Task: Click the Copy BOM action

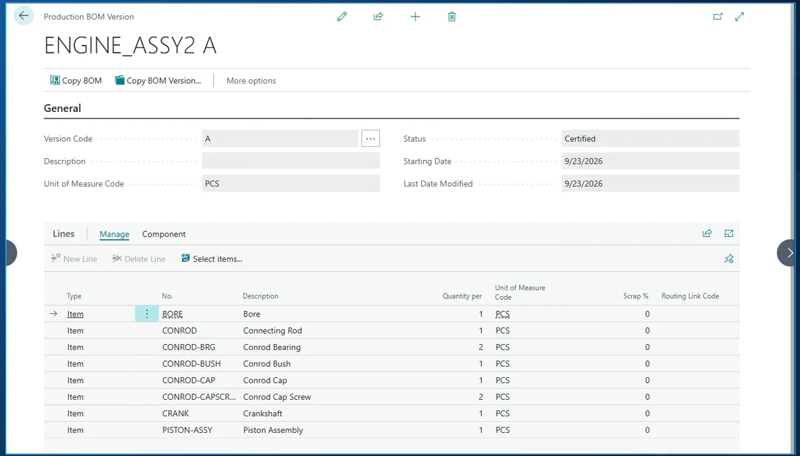Action: [x=76, y=81]
